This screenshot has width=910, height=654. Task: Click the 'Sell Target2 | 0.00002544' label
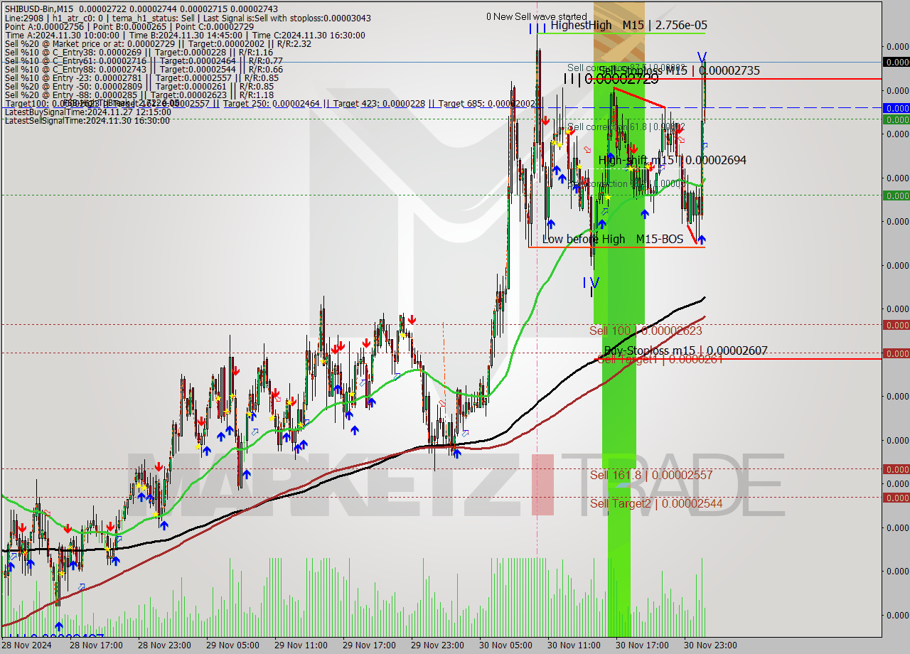[656, 503]
